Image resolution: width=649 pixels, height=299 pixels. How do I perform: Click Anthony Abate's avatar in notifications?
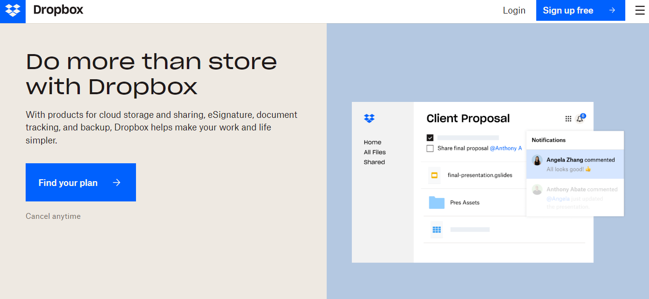click(x=537, y=189)
